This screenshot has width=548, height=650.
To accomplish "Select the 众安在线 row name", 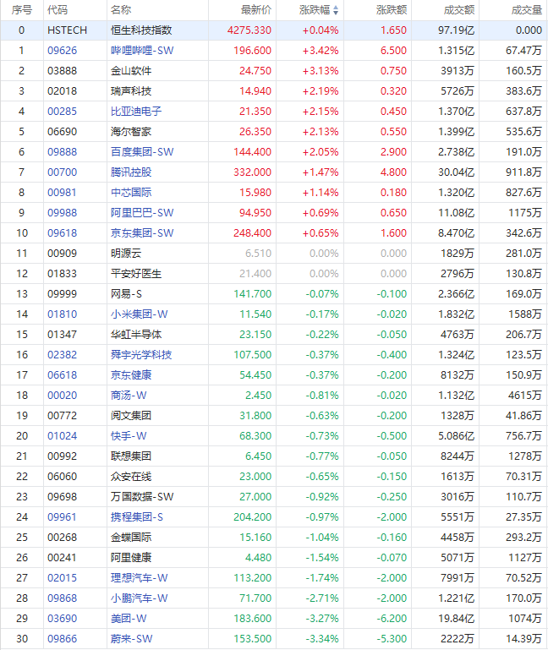I will tap(131, 477).
